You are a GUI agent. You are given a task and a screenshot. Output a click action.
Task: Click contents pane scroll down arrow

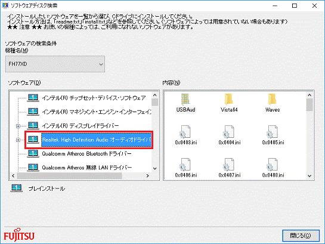pyautogui.click(x=309, y=176)
